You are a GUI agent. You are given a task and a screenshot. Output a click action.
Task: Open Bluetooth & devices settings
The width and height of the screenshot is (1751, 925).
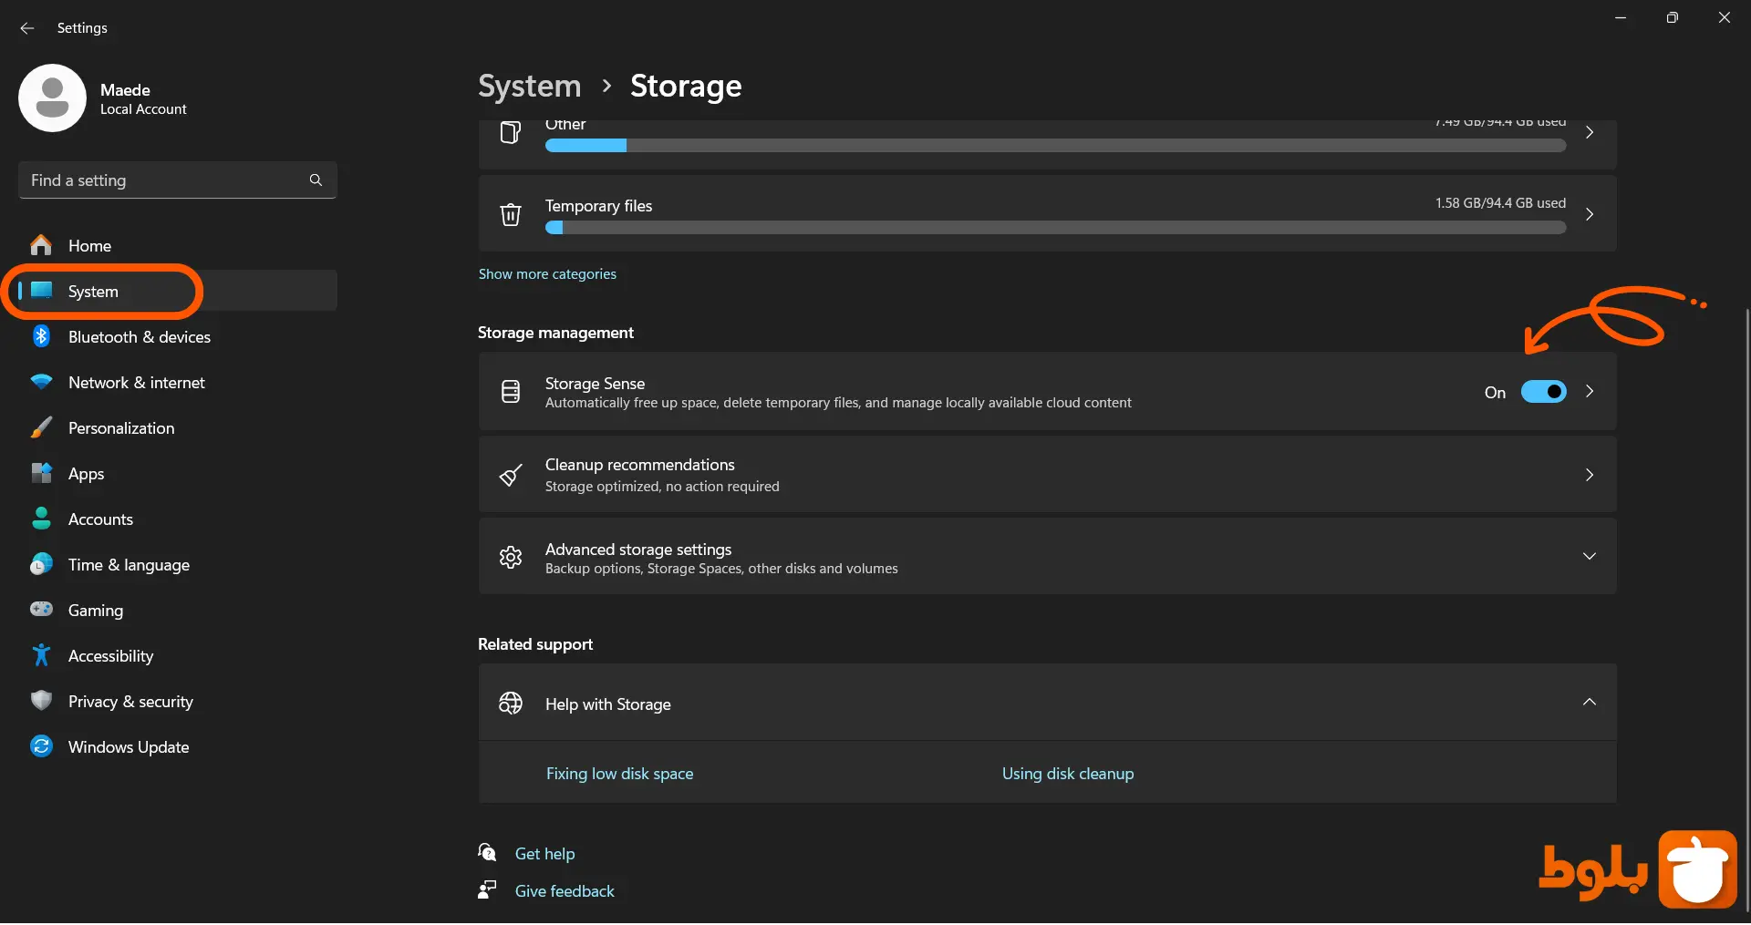coord(139,337)
